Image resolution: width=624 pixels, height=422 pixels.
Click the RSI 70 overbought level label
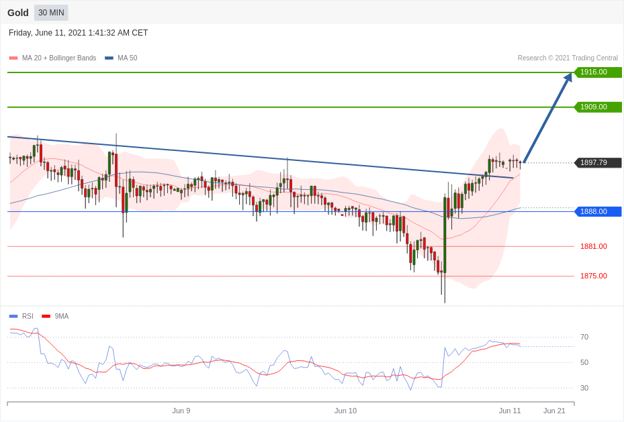click(584, 337)
